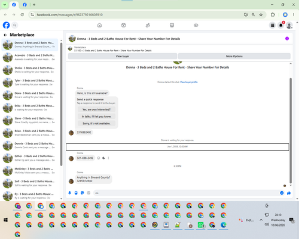299x239 pixels.
Task: Switch to the first Facebook tab
Action: [x=14, y=5]
